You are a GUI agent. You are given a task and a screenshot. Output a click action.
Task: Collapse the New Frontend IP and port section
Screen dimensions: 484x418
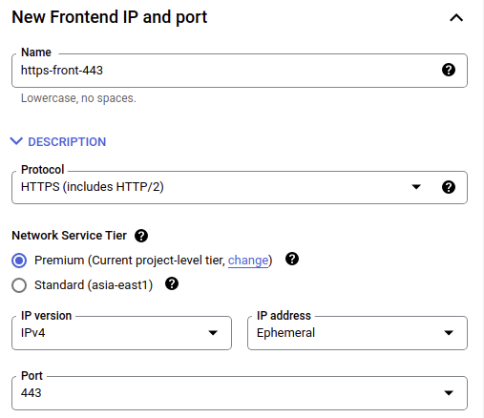pyautogui.click(x=456, y=17)
